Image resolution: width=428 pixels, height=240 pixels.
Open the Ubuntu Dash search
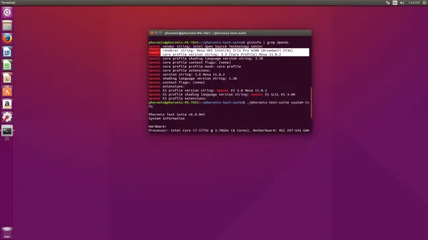[7, 12]
